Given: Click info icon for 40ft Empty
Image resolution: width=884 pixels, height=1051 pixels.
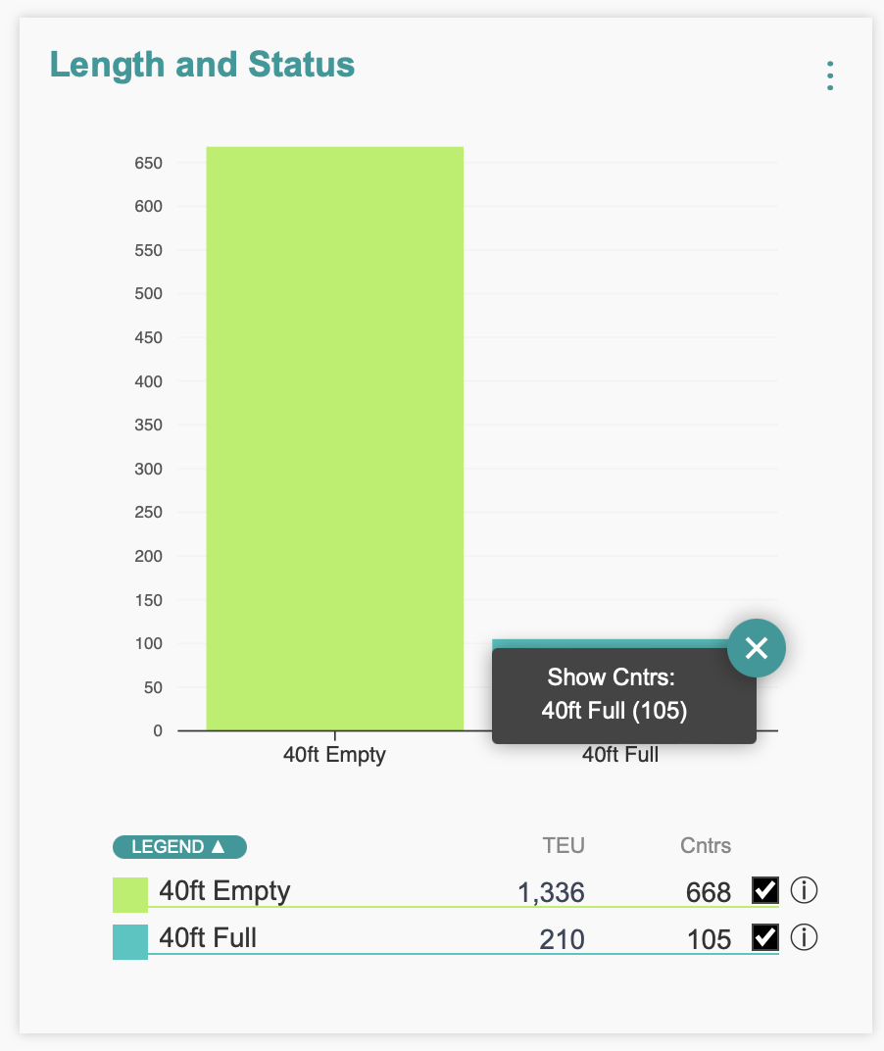Looking at the screenshot, I should pos(804,890).
